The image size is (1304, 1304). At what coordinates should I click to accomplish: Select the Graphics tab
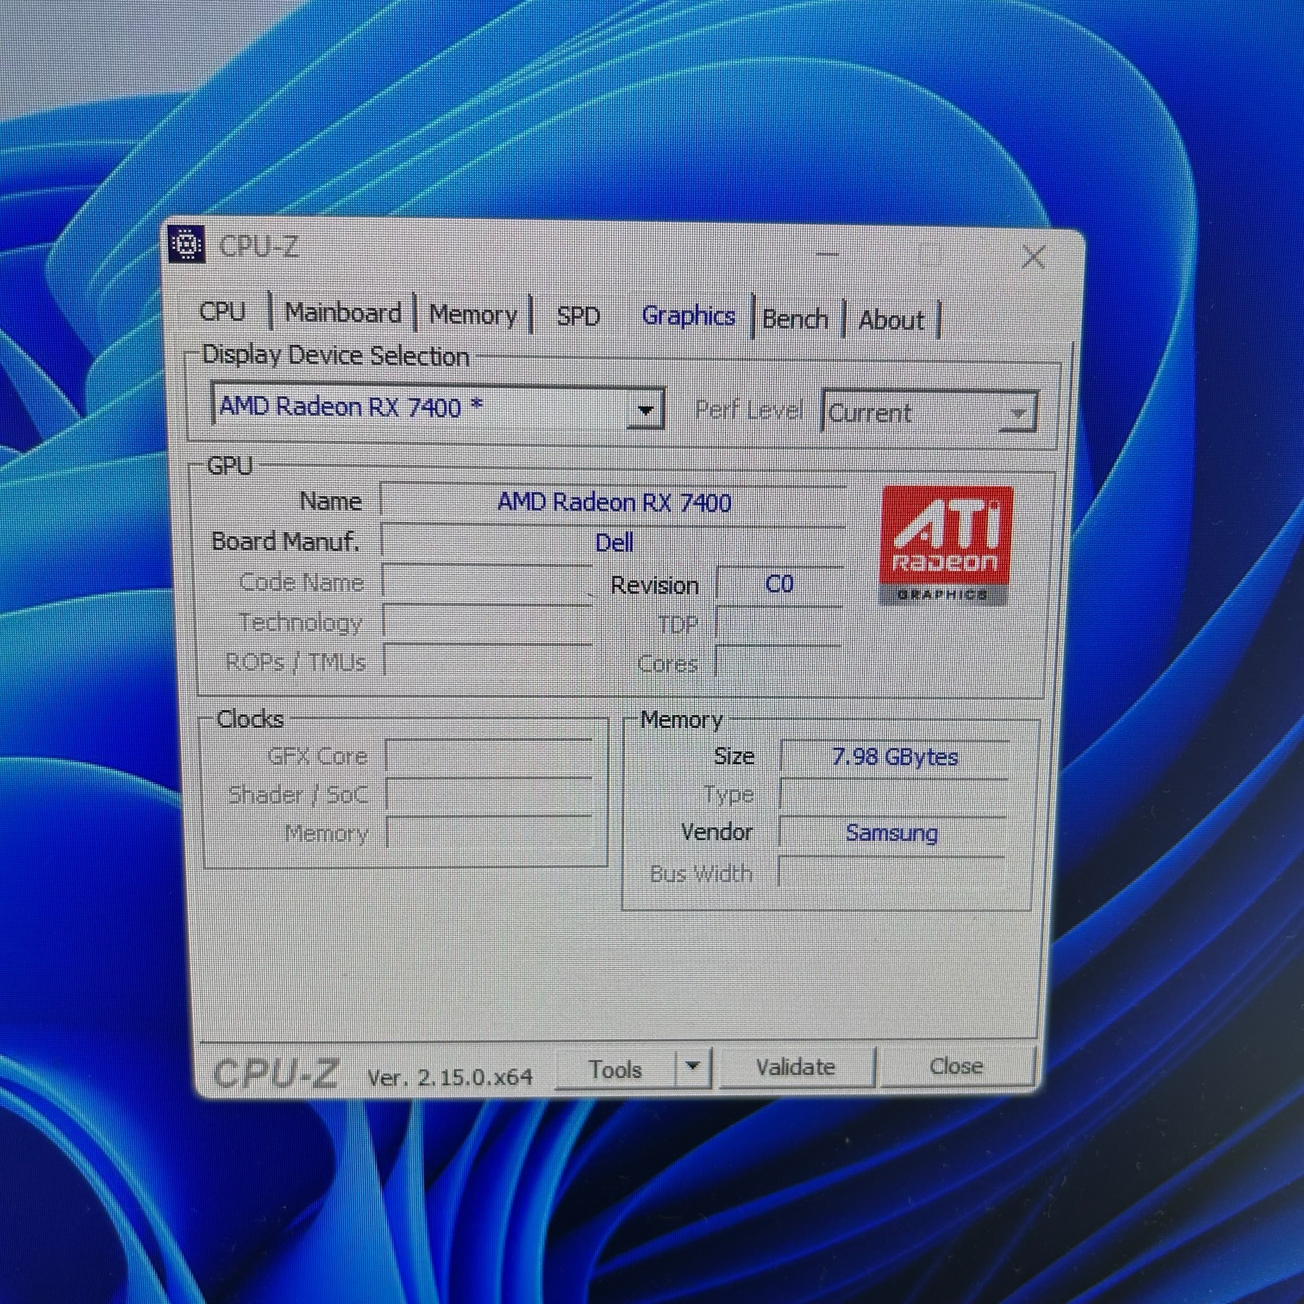(x=688, y=316)
